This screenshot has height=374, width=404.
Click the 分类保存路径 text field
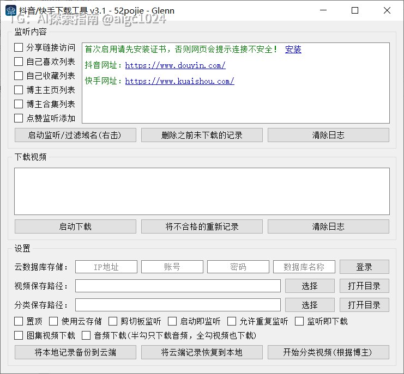tap(178, 305)
